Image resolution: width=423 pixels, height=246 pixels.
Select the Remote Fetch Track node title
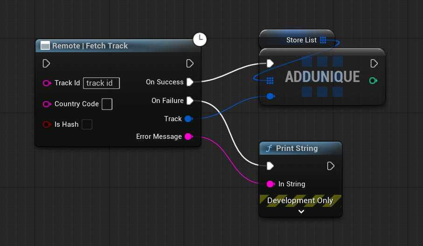tap(90, 46)
